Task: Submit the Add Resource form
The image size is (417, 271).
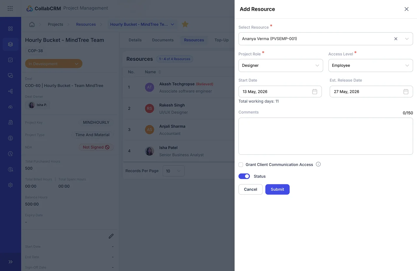Action: [x=278, y=189]
